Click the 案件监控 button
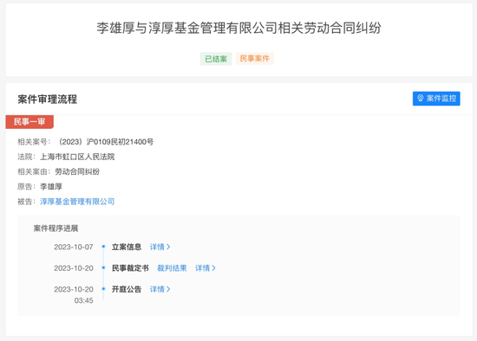477x341 pixels. [x=436, y=99]
